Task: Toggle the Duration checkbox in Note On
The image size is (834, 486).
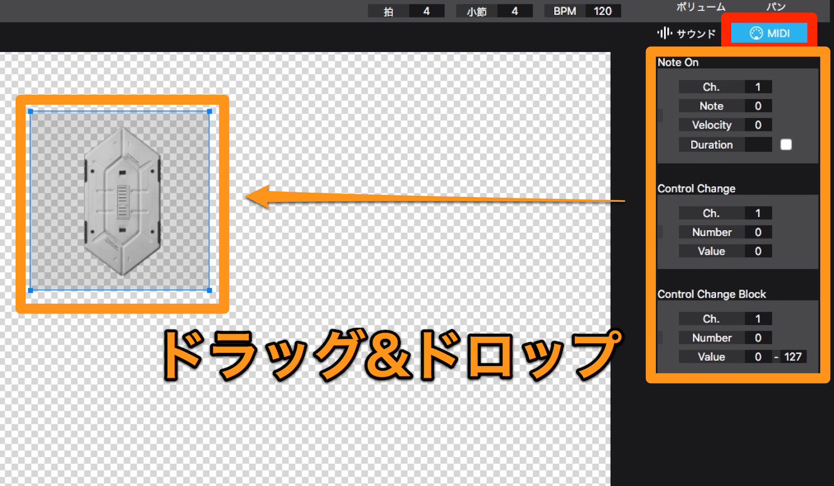Action: pyautogui.click(x=786, y=144)
